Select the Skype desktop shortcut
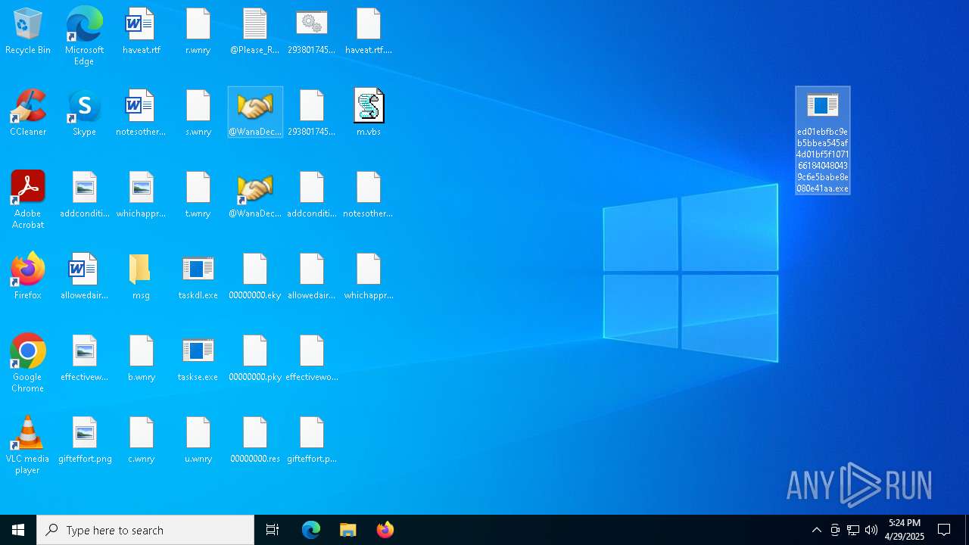This screenshot has height=545, width=969. click(x=84, y=114)
